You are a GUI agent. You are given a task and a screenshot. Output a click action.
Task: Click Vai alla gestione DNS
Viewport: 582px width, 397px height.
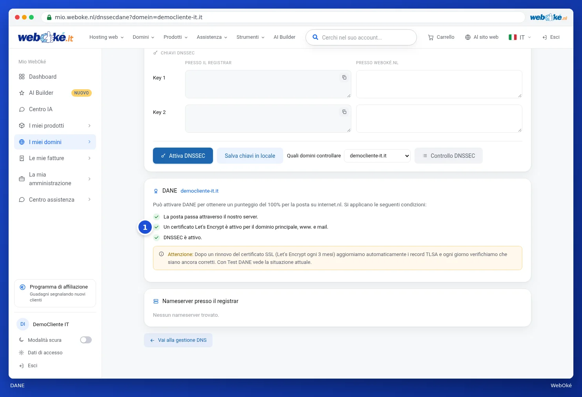tap(178, 340)
